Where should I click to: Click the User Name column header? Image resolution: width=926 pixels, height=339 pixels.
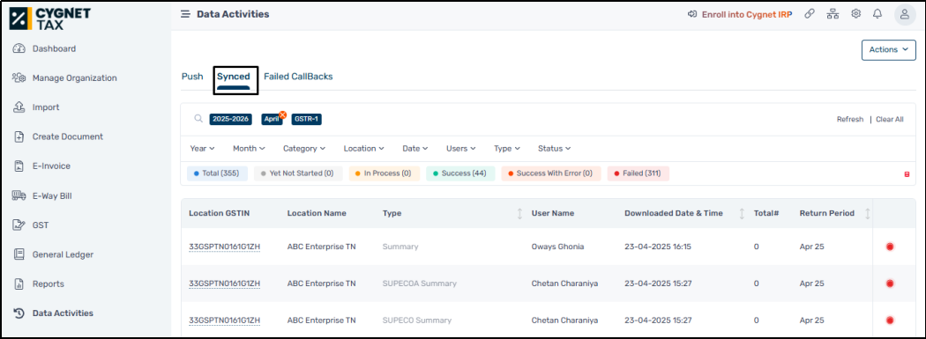coord(553,213)
